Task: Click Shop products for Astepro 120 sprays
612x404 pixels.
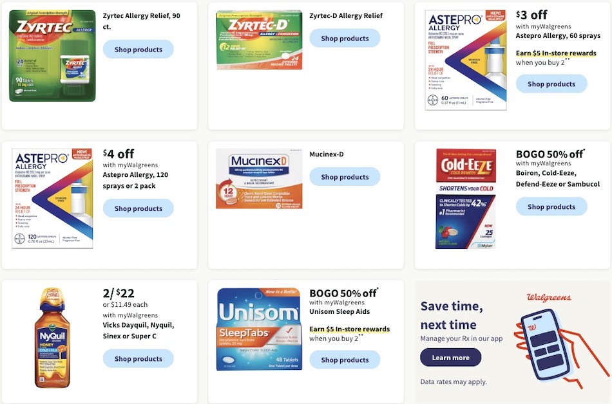Action: (x=138, y=208)
